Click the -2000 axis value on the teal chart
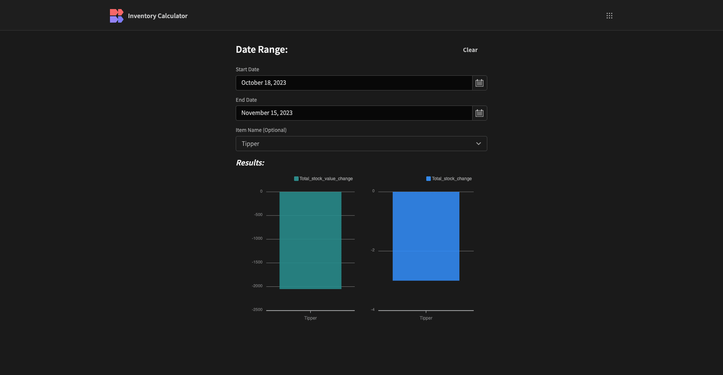Viewport: 723px width, 375px height. 257,286
